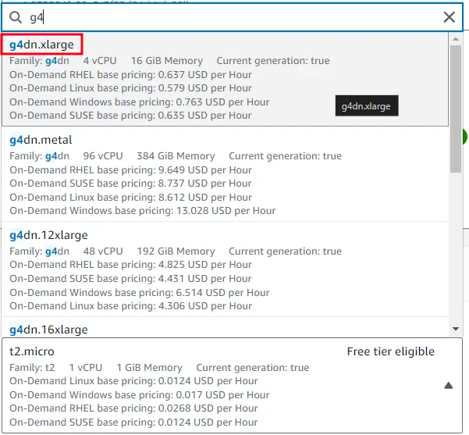This screenshot has width=469, height=435.
Task: Click g4dn.metal SUSE pricing 8.737 USD line
Action: point(130,184)
